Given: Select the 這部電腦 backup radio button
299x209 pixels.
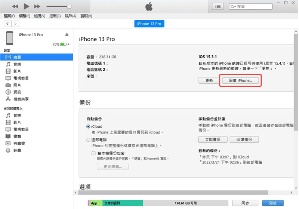Looking at the screenshot, I should [88, 140].
